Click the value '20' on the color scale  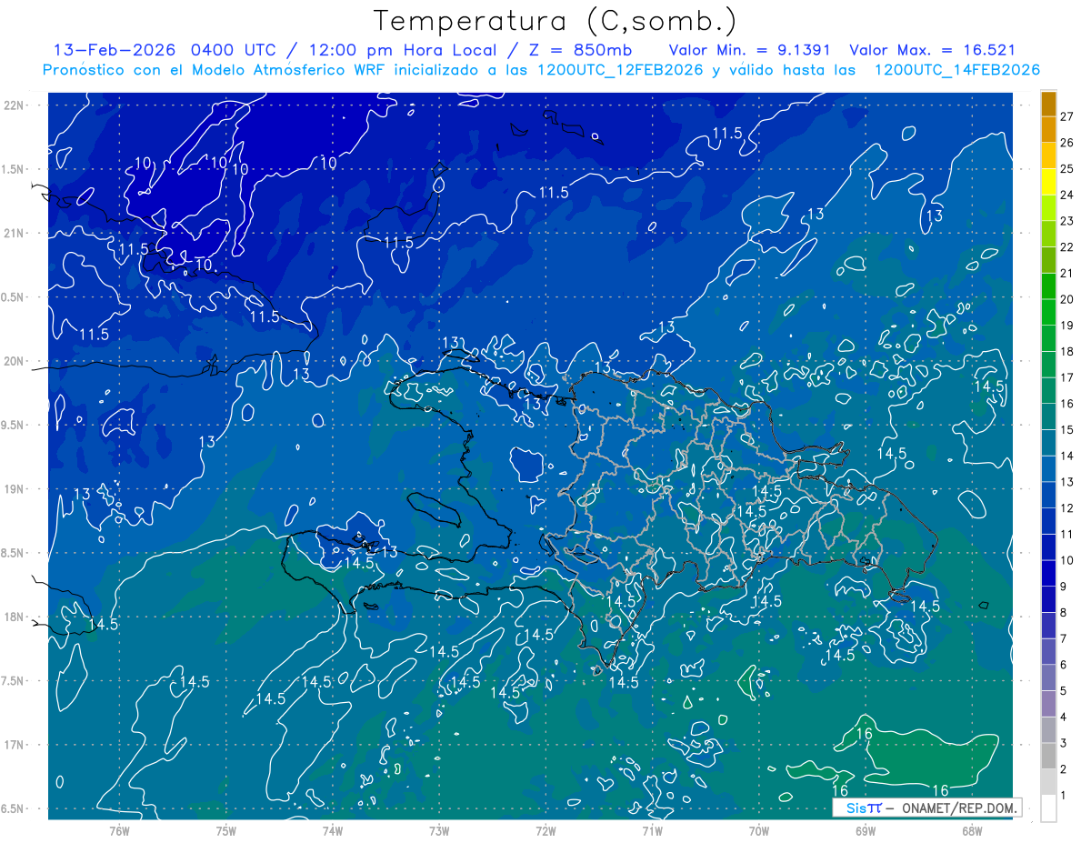pyautogui.click(x=1067, y=299)
